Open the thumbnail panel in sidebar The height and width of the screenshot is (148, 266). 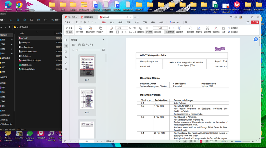coord(66,46)
